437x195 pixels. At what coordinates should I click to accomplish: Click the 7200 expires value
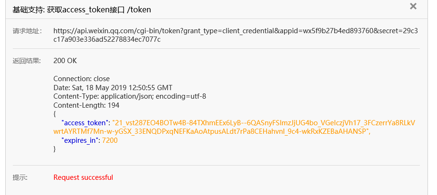coord(110,140)
